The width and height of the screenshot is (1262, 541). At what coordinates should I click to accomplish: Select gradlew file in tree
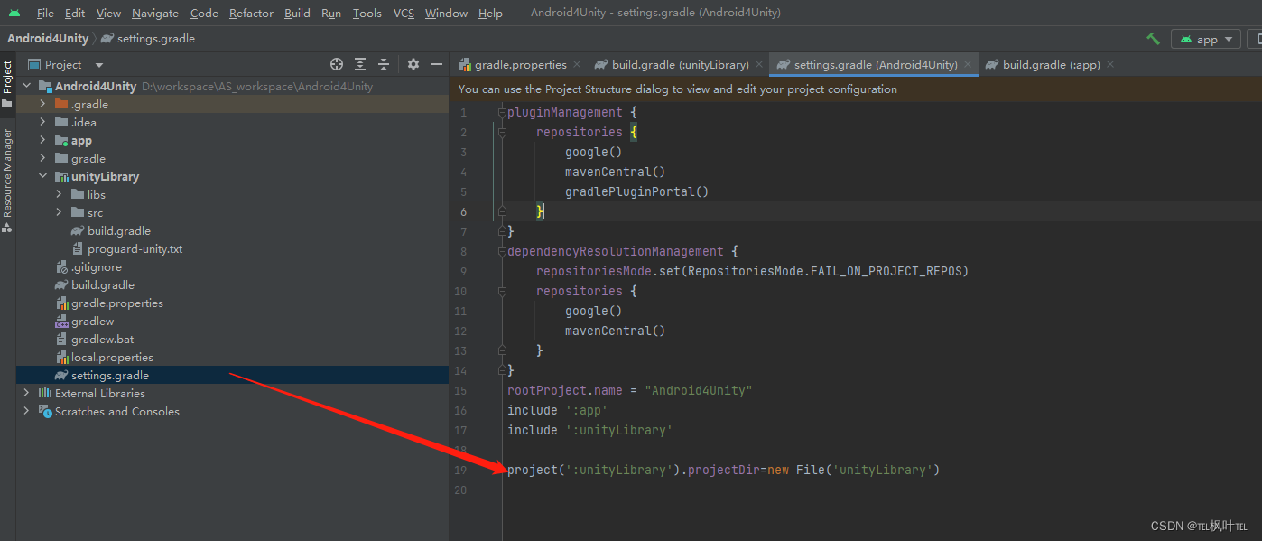[92, 321]
